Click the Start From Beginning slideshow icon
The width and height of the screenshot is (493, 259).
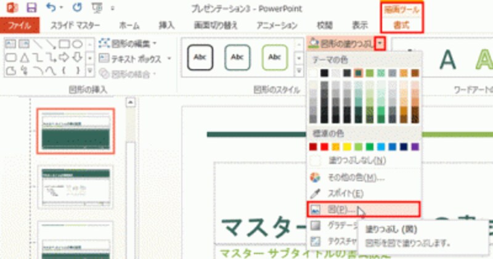coord(97,8)
